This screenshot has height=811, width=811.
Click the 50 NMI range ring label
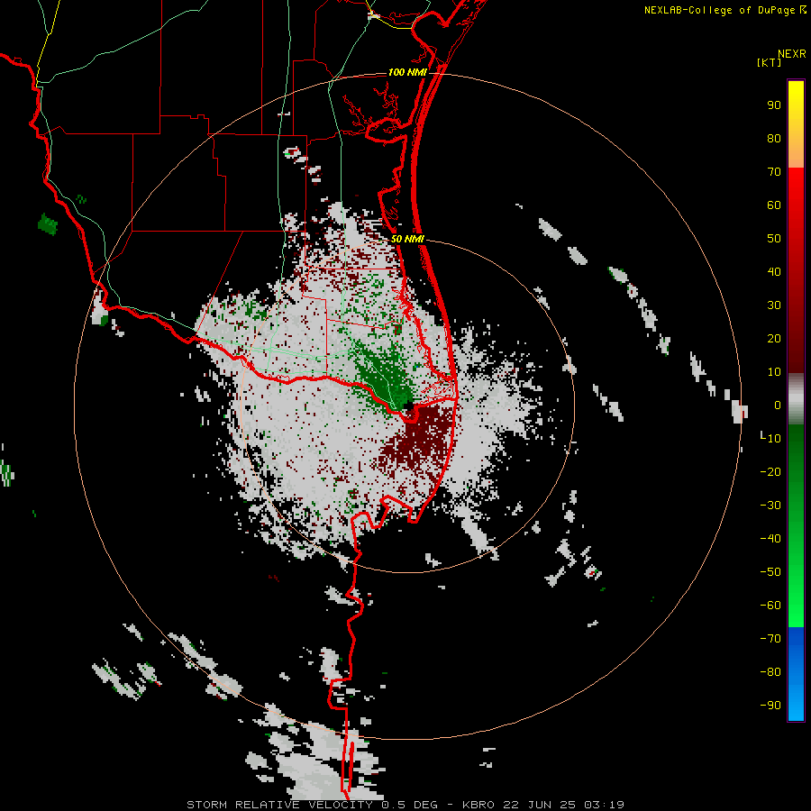[407, 239]
